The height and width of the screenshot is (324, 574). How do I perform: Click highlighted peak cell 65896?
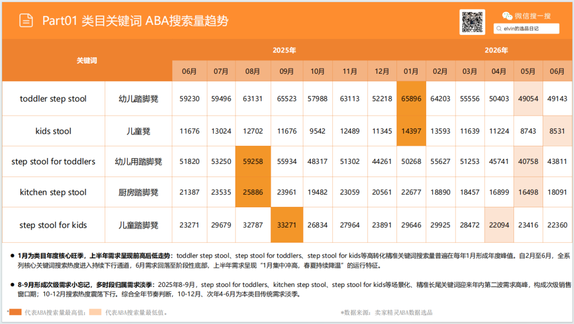411,99
